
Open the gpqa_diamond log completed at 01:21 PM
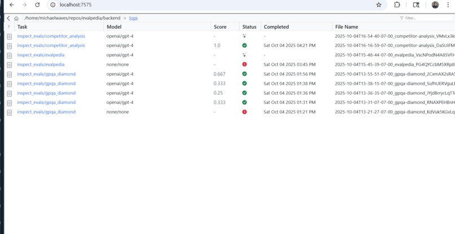(46, 112)
